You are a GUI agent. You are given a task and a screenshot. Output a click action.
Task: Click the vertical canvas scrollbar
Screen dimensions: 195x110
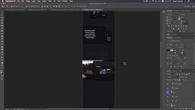[x=161, y=54]
